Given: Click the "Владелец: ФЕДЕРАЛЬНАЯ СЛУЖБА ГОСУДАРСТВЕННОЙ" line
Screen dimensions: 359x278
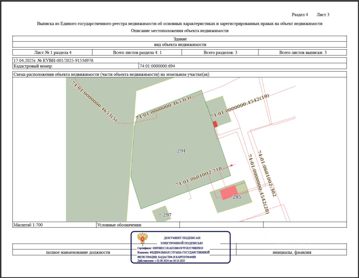Looking at the screenshot, I should (173, 252).
